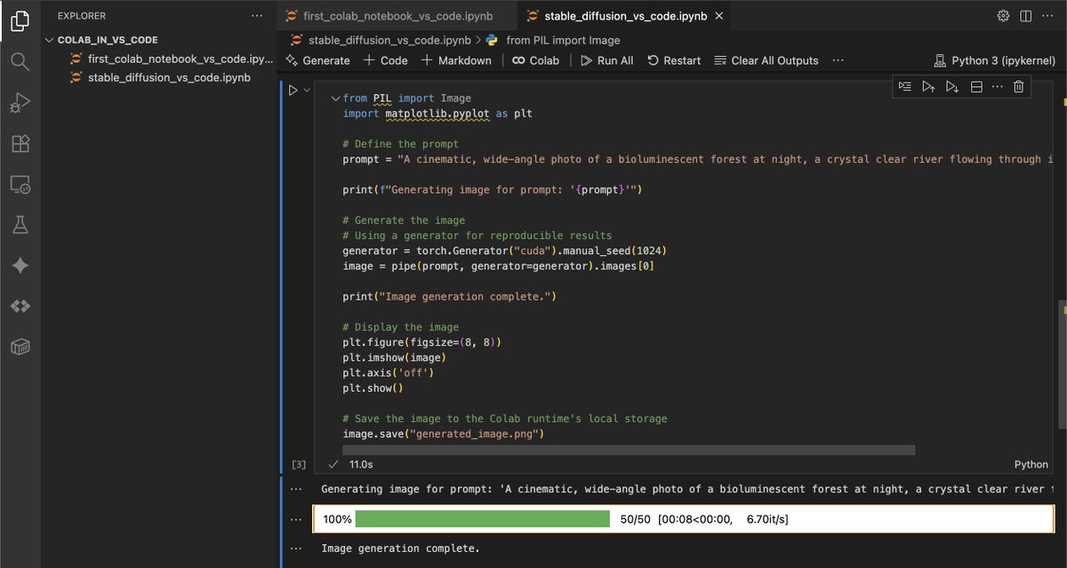
Task: Select kernel Python 3 (ipykernel)
Action: [995, 60]
